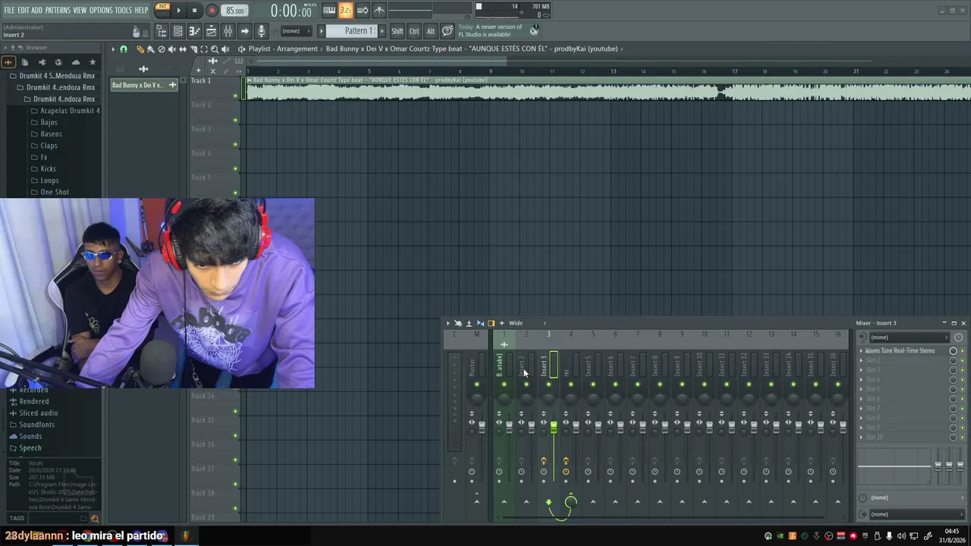Viewport: 971px width, 546px height.
Task: Click the browser tags search magnifier icon
Action: (95, 519)
